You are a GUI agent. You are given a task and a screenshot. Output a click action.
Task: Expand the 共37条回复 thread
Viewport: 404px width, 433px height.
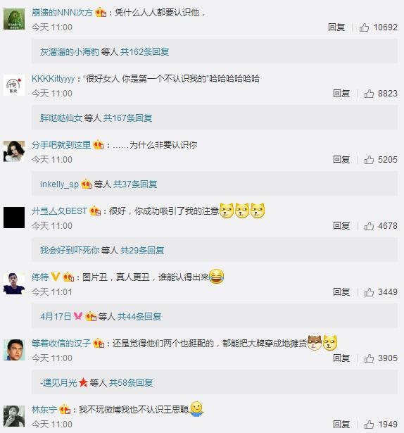[135, 184]
